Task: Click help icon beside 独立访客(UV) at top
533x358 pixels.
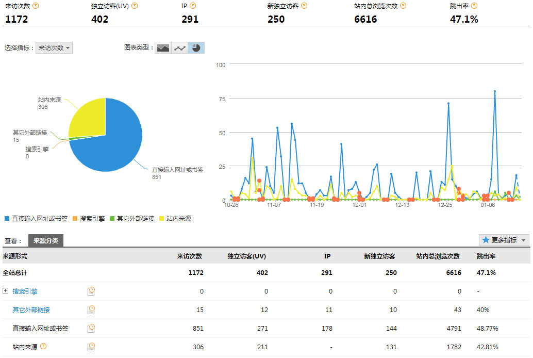Action: [135, 6]
